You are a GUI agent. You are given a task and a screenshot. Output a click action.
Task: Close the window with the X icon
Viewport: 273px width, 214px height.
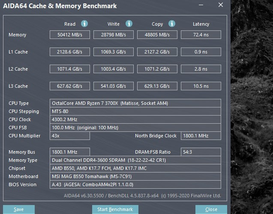pyautogui.click(x=221, y=5)
